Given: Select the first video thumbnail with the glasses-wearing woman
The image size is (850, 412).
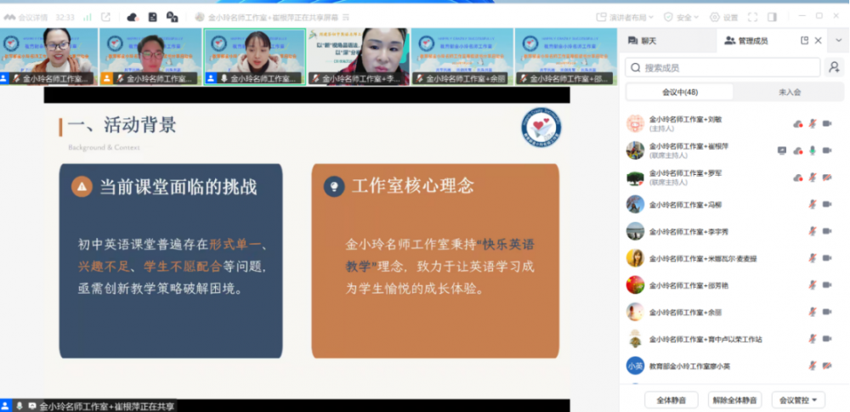Looking at the screenshot, I should (x=48, y=57).
